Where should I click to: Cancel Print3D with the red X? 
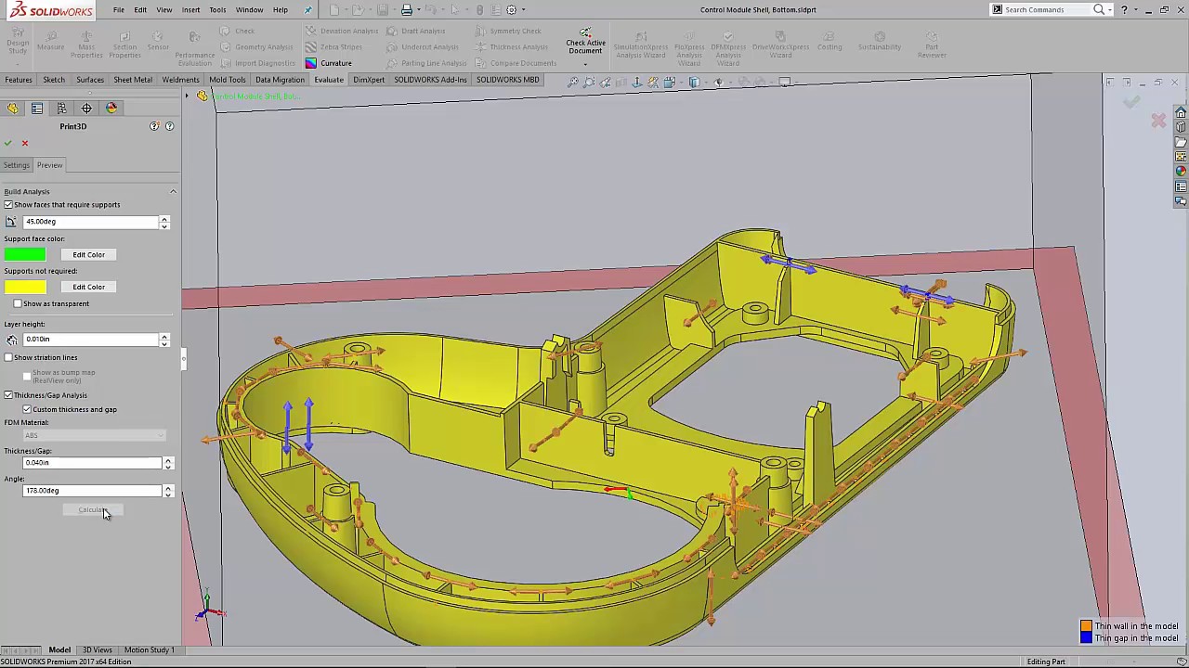point(25,143)
